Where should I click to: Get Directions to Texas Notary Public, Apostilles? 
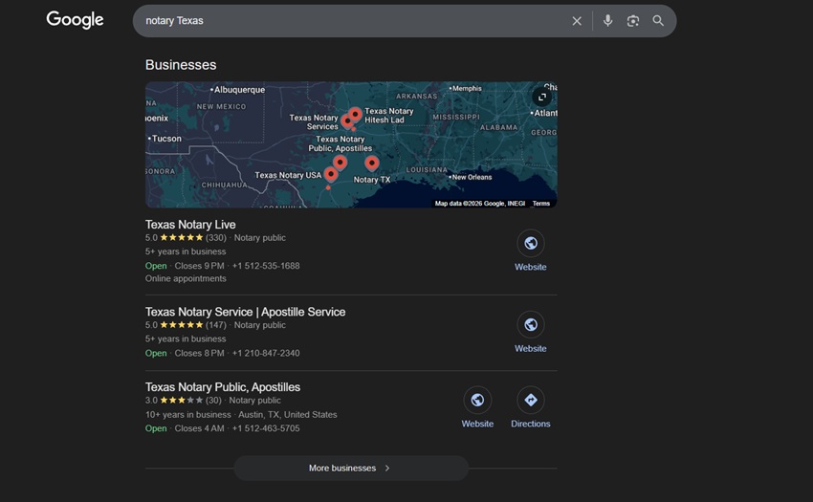[531, 400]
